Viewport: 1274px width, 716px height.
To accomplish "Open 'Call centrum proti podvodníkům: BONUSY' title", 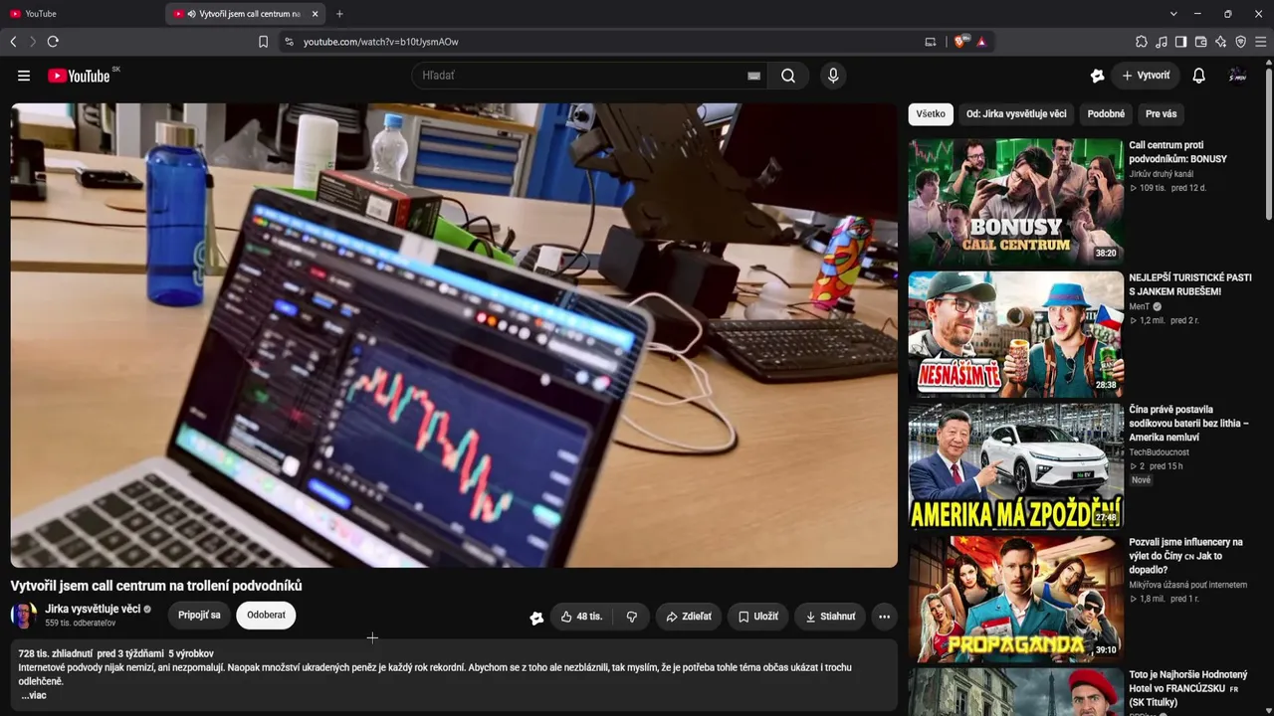I will pyautogui.click(x=1178, y=152).
